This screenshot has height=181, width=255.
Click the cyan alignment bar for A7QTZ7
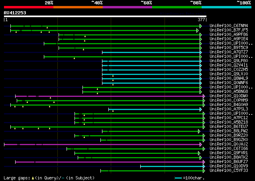pyautogui.click(x=151, y=52)
